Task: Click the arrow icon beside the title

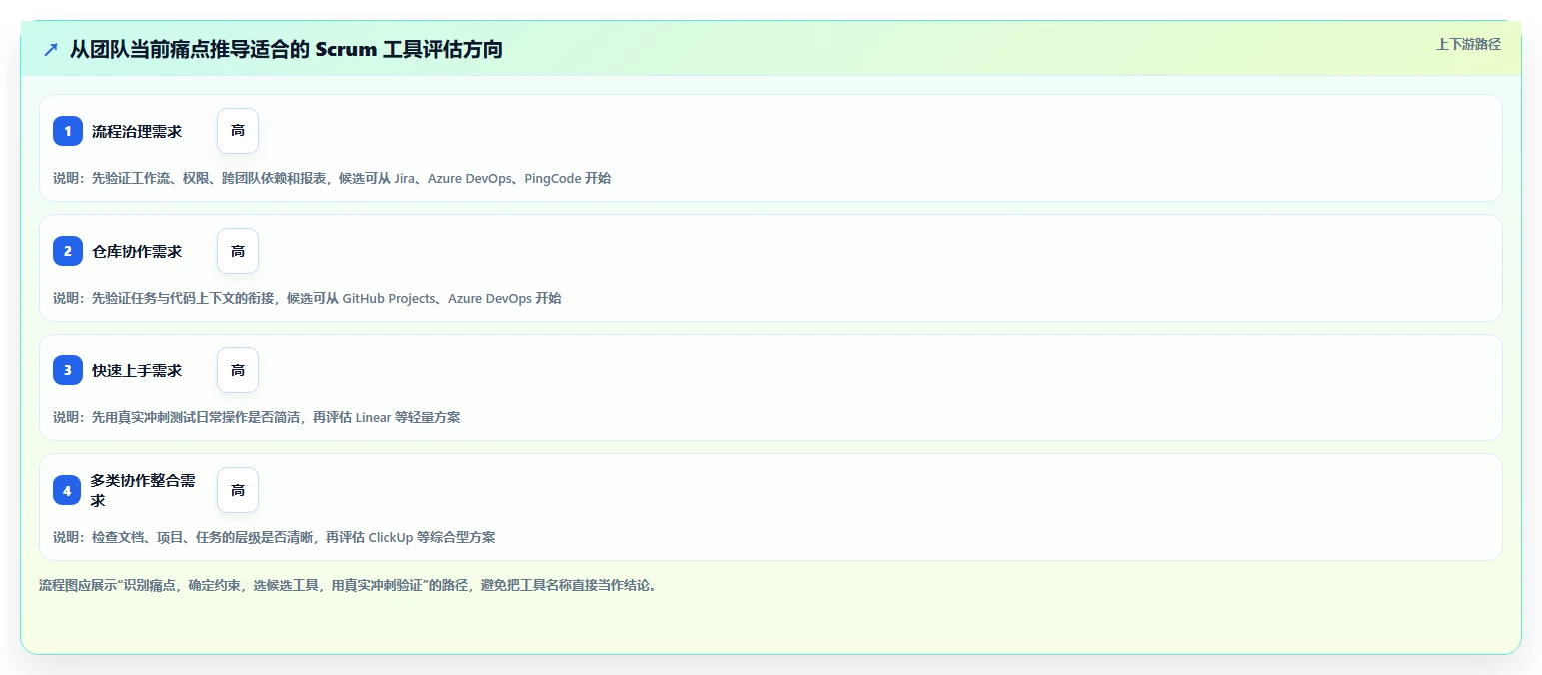Action: (x=51, y=50)
